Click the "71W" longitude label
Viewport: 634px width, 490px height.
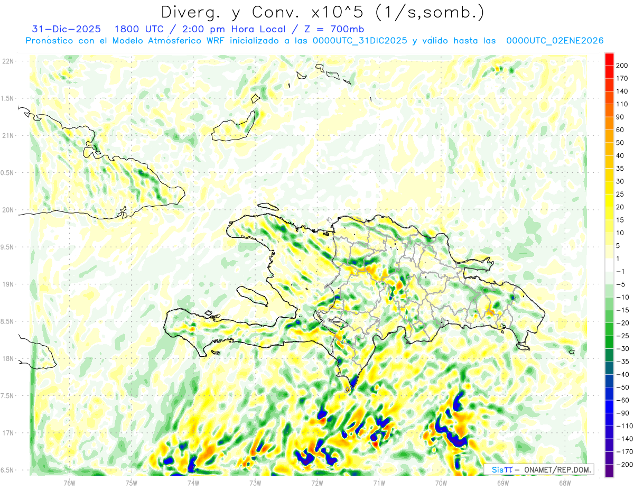click(x=379, y=483)
